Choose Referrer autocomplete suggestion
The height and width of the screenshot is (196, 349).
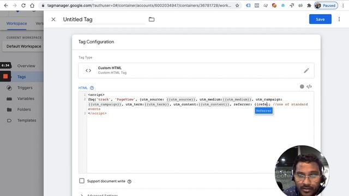pos(264,111)
